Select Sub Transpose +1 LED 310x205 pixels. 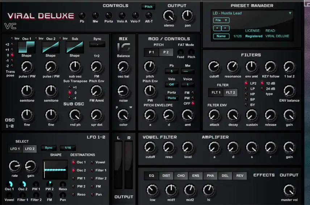click(x=70, y=87)
